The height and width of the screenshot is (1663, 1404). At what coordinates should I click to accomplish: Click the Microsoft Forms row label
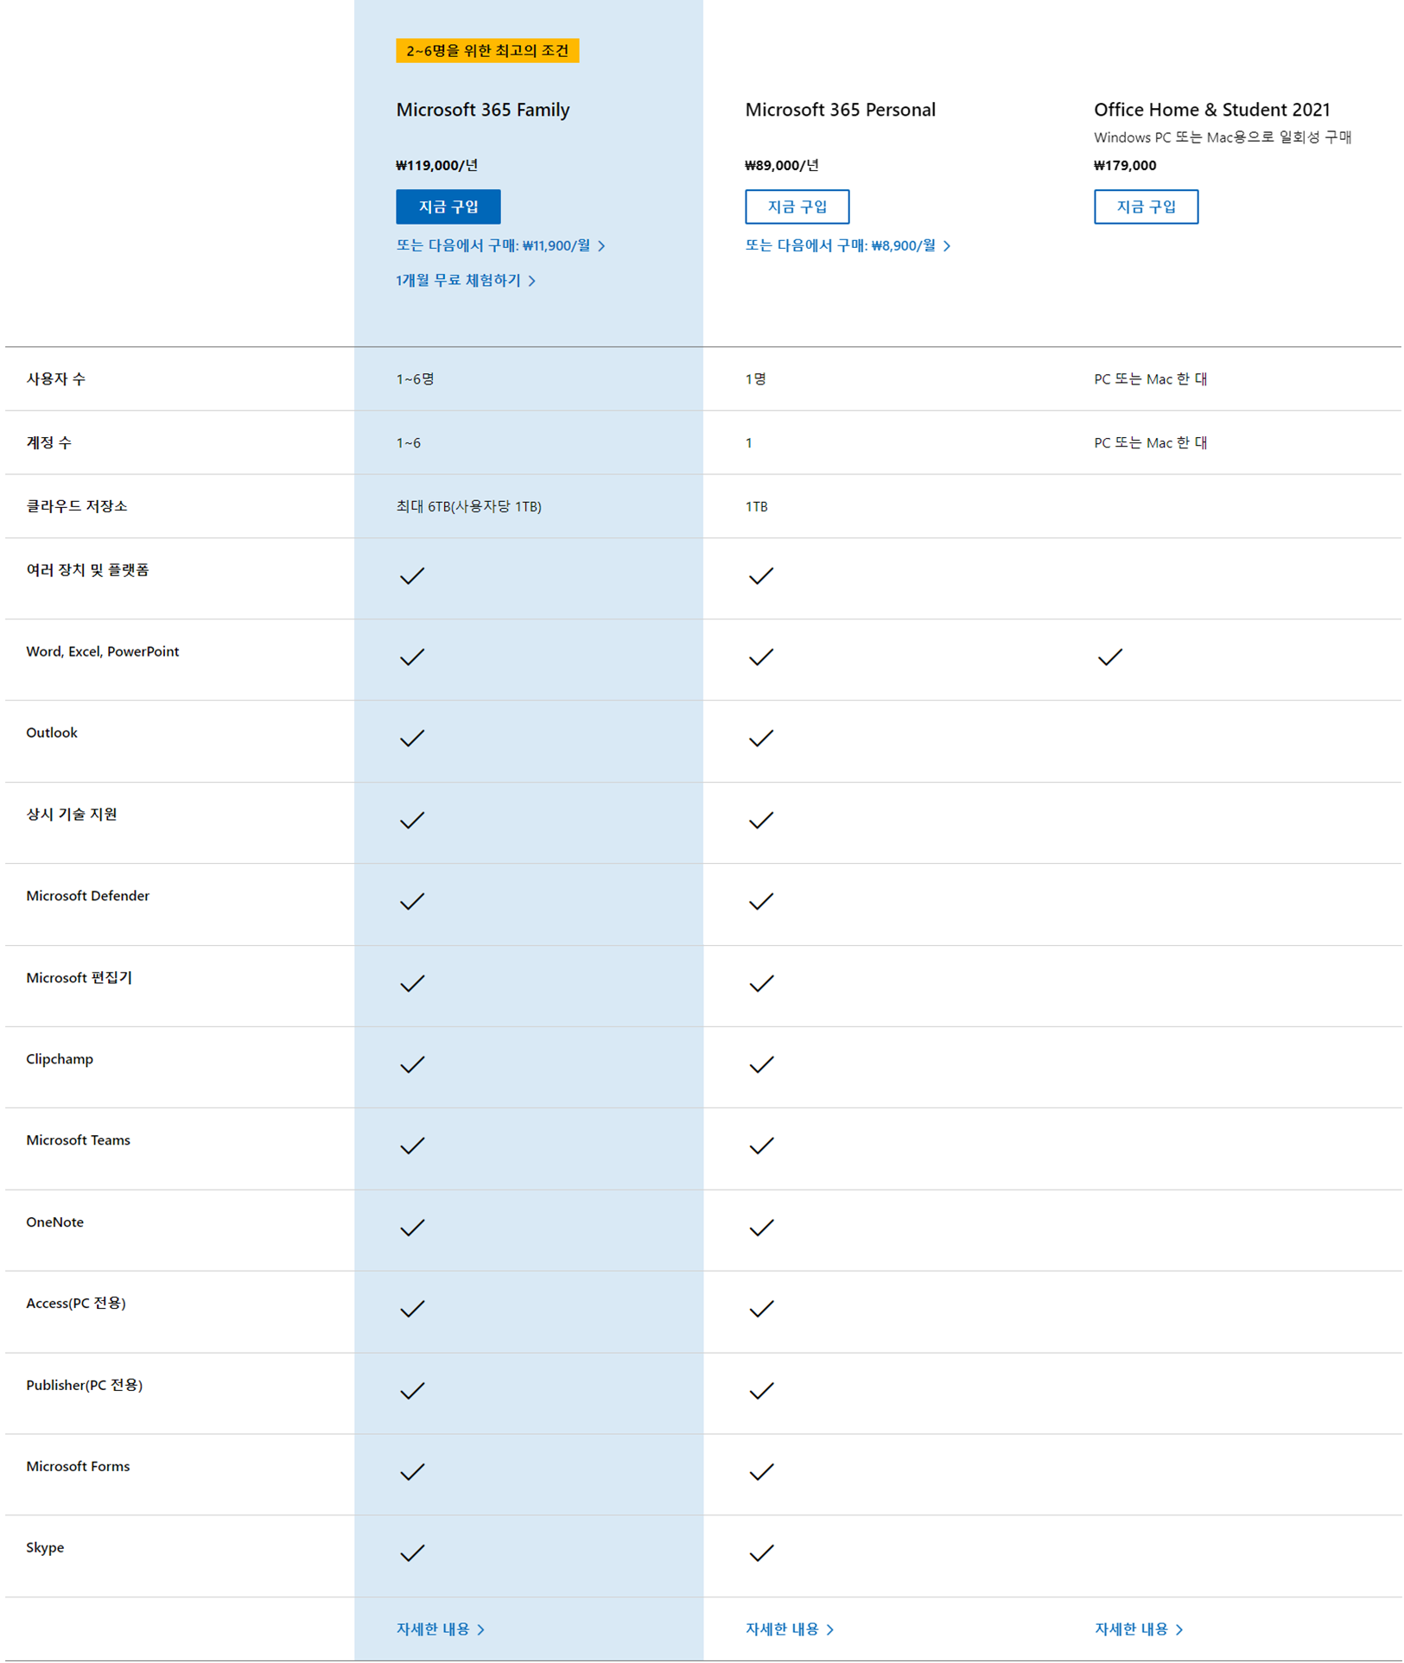pyautogui.click(x=78, y=1466)
